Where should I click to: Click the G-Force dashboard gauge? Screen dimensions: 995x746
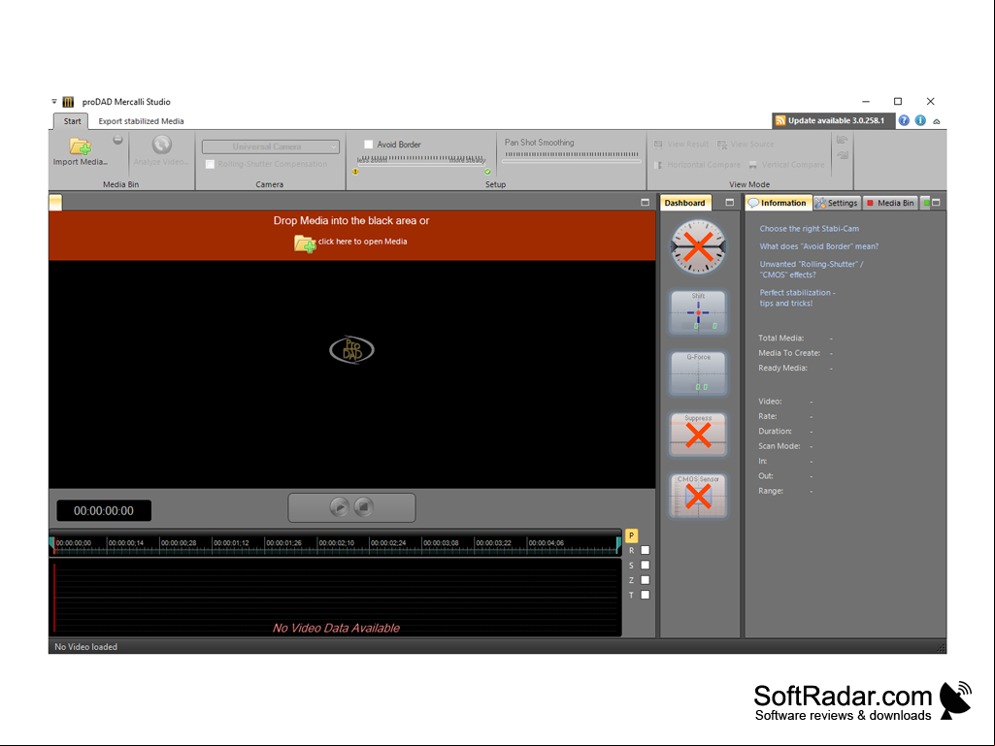(698, 373)
